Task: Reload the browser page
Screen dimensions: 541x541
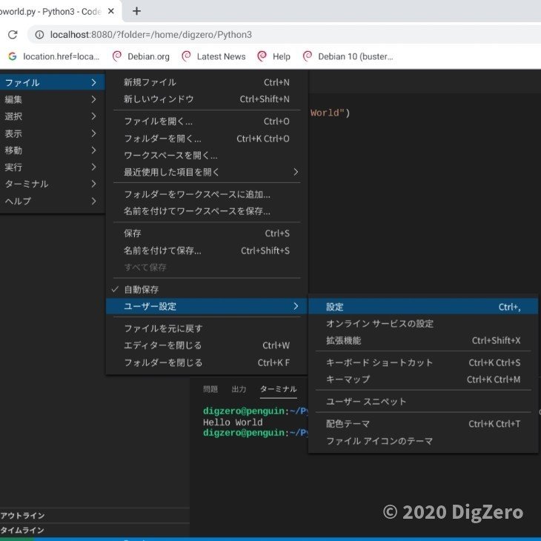Action: tap(13, 35)
